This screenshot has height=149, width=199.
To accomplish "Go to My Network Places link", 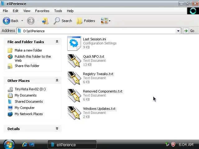I will point(29,114).
